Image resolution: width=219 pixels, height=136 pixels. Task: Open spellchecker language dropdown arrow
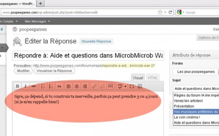pos(125,86)
